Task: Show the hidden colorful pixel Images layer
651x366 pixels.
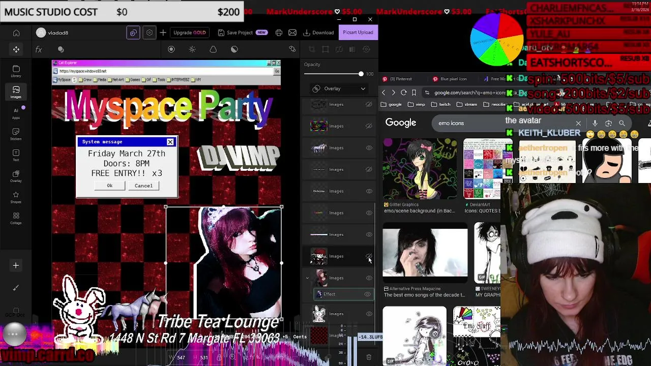Action: (369, 126)
